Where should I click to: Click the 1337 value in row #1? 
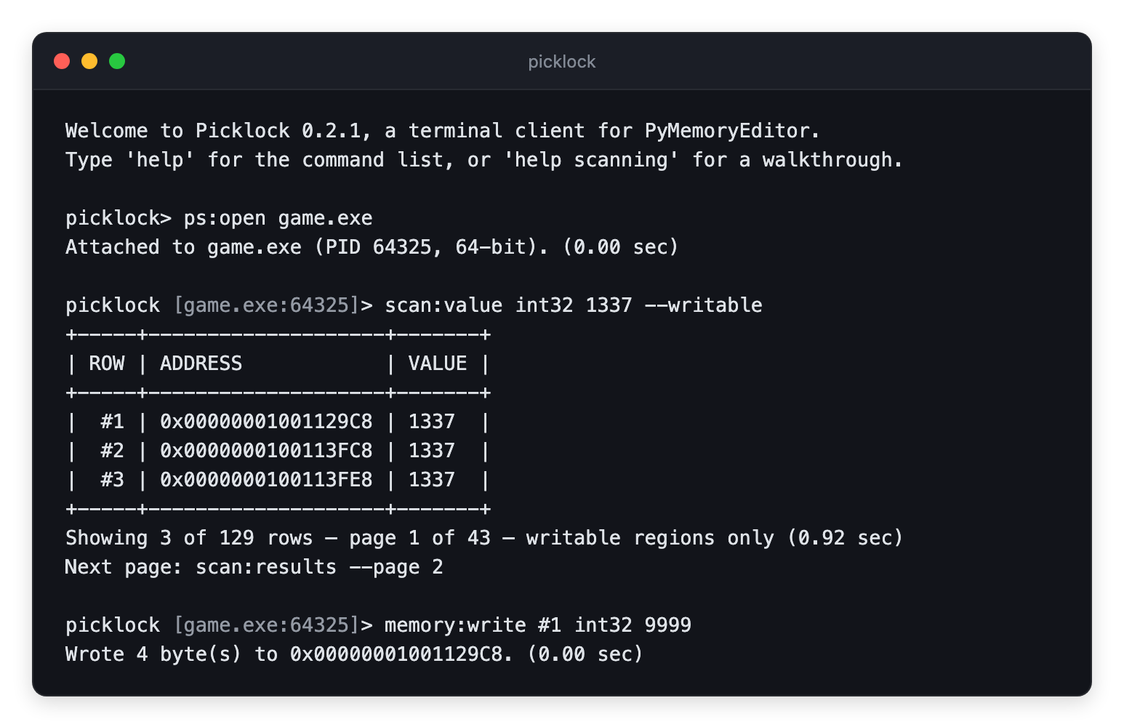pyautogui.click(x=432, y=422)
